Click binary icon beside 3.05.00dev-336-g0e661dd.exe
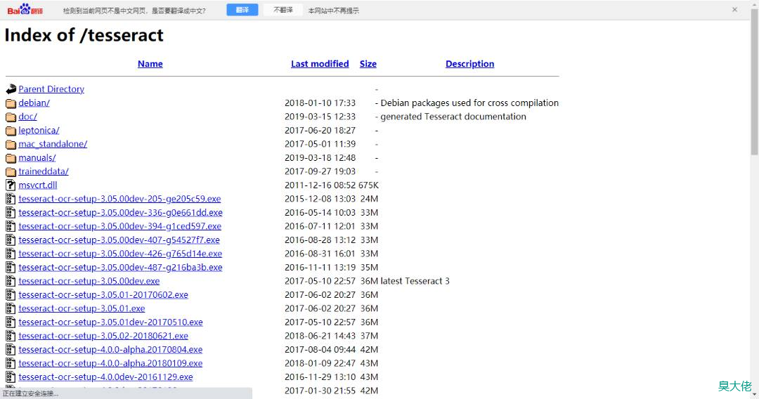The image size is (759, 399). [11, 212]
